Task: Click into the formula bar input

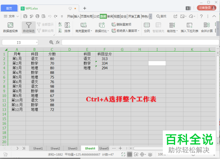Action: point(140,42)
